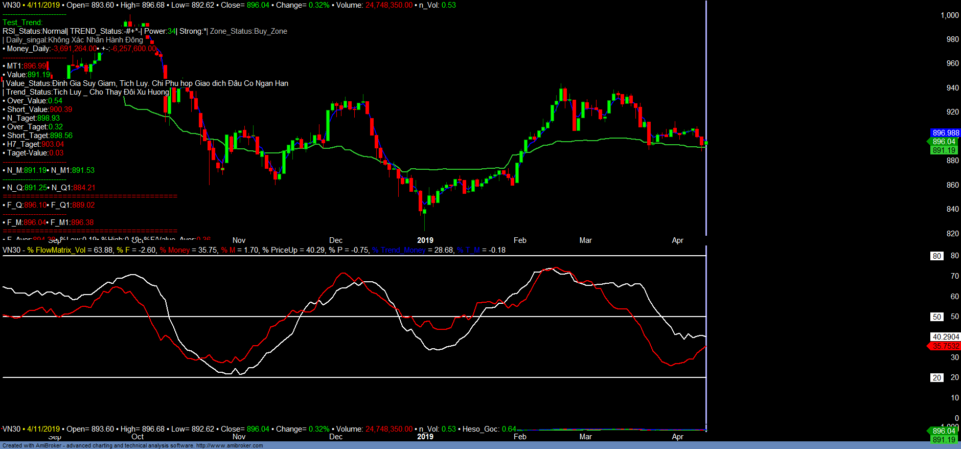Select the red 35.7532 indicator value label
This screenshot has height=449, width=961.
[945, 346]
